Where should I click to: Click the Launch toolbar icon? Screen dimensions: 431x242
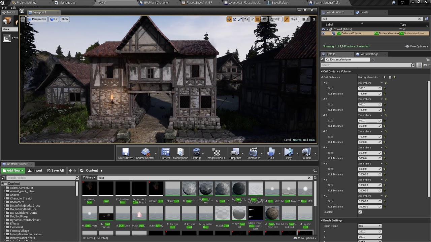(306, 153)
